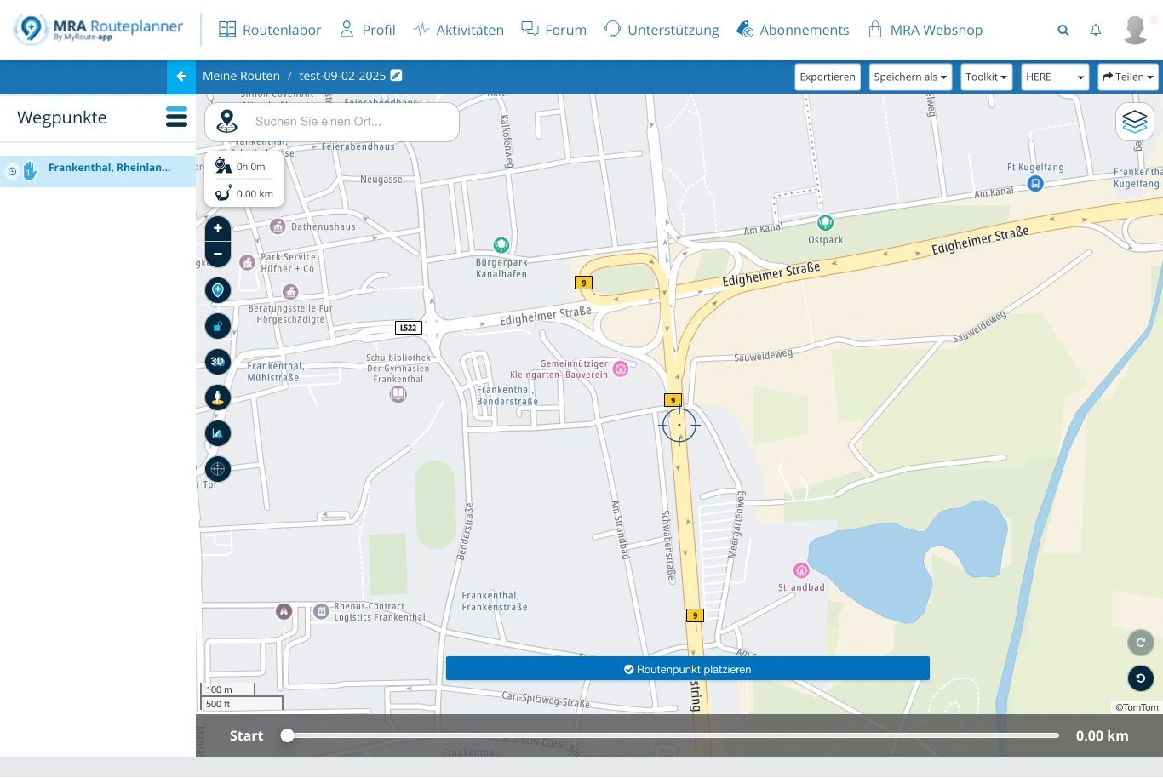Image resolution: width=1163 pixels, height=778 pixels.
Task: Click the Schulbibliothek book marker
Action: (x=398, y=394)
